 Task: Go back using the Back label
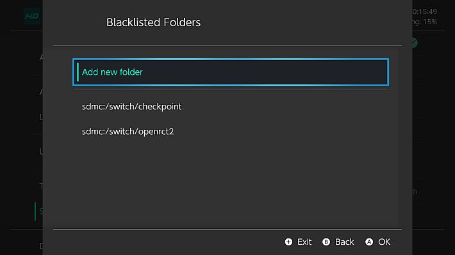(344, 242)
